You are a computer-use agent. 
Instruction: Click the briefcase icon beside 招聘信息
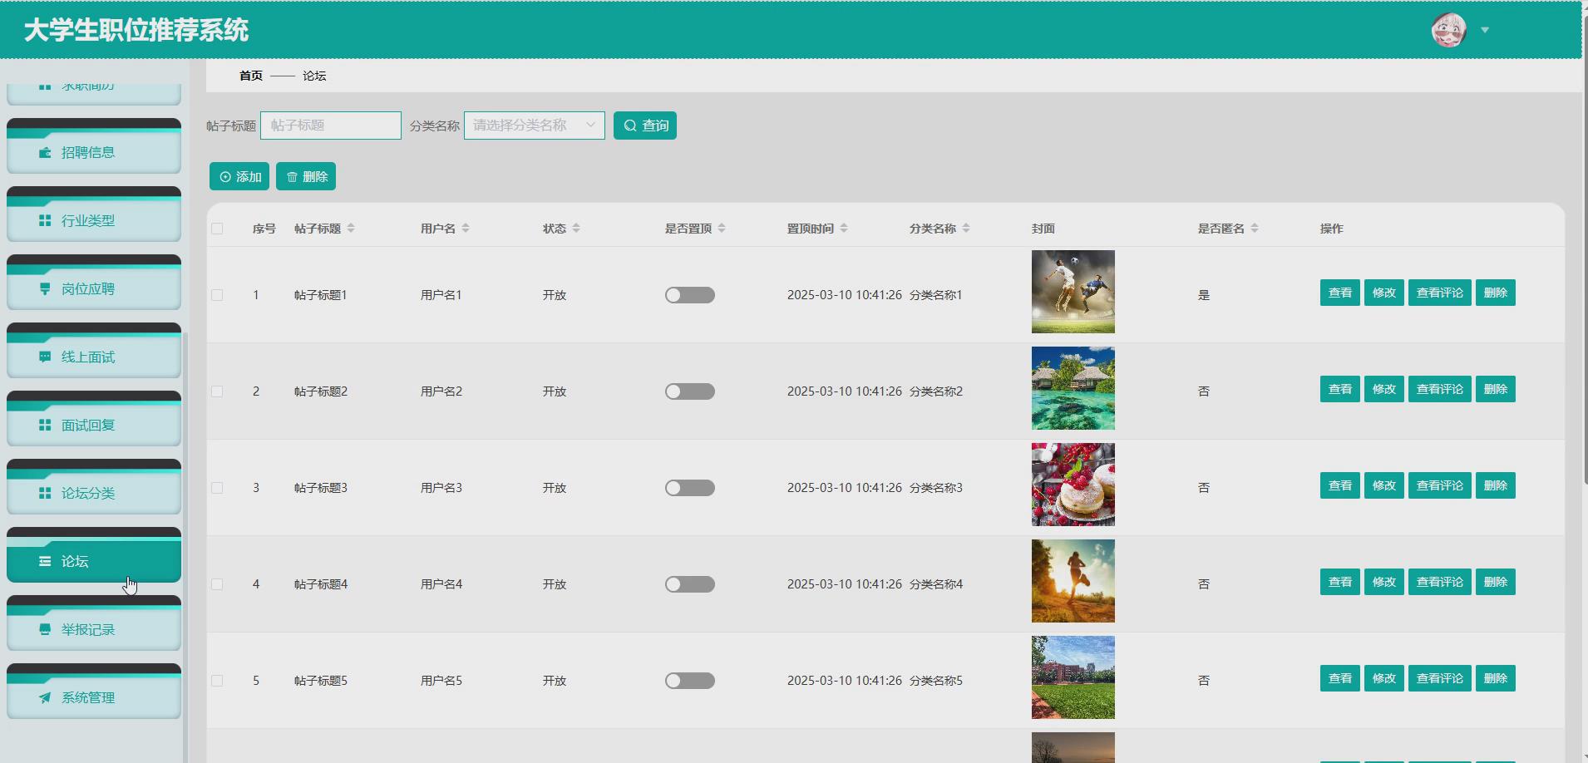(45, 153)
